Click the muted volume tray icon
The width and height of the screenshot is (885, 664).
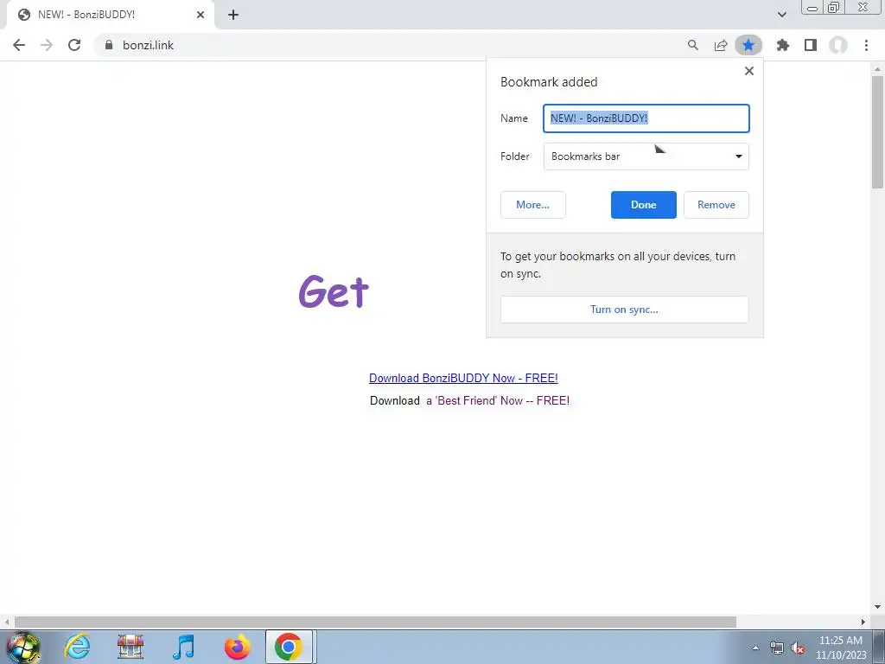coord(798,648)
